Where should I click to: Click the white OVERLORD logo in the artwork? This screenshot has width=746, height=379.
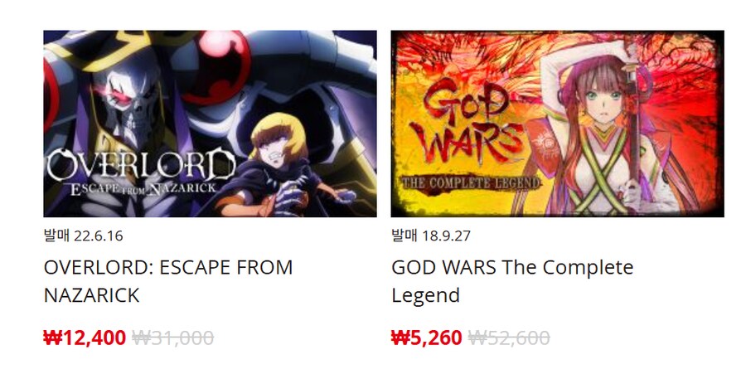click(x=141, y=165)
